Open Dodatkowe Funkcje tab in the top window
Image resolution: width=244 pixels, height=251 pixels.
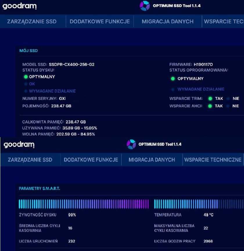tap(100, 21)
